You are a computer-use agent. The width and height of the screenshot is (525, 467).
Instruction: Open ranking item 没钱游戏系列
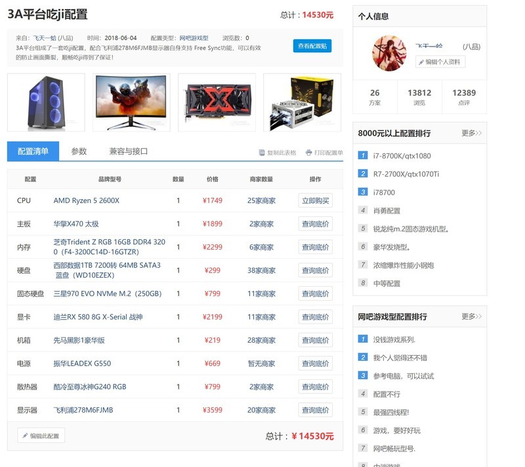click(394, 340)
